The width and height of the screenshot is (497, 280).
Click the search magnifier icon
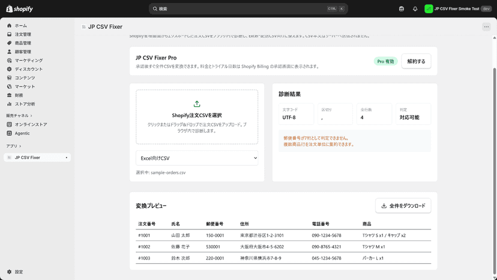click(155, 9)
